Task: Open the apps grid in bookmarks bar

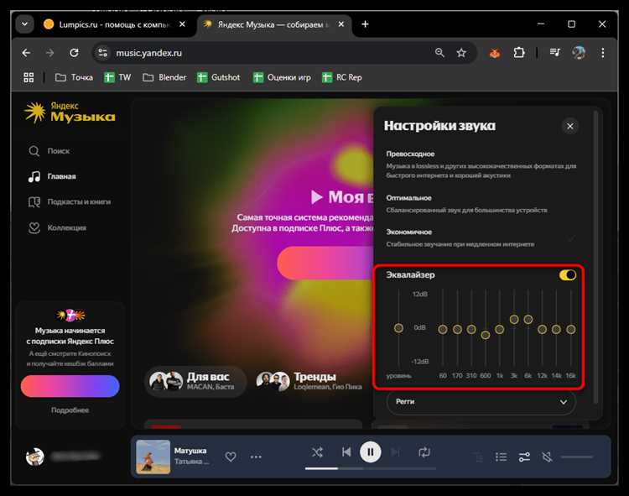Action: [x=29, y=77]
